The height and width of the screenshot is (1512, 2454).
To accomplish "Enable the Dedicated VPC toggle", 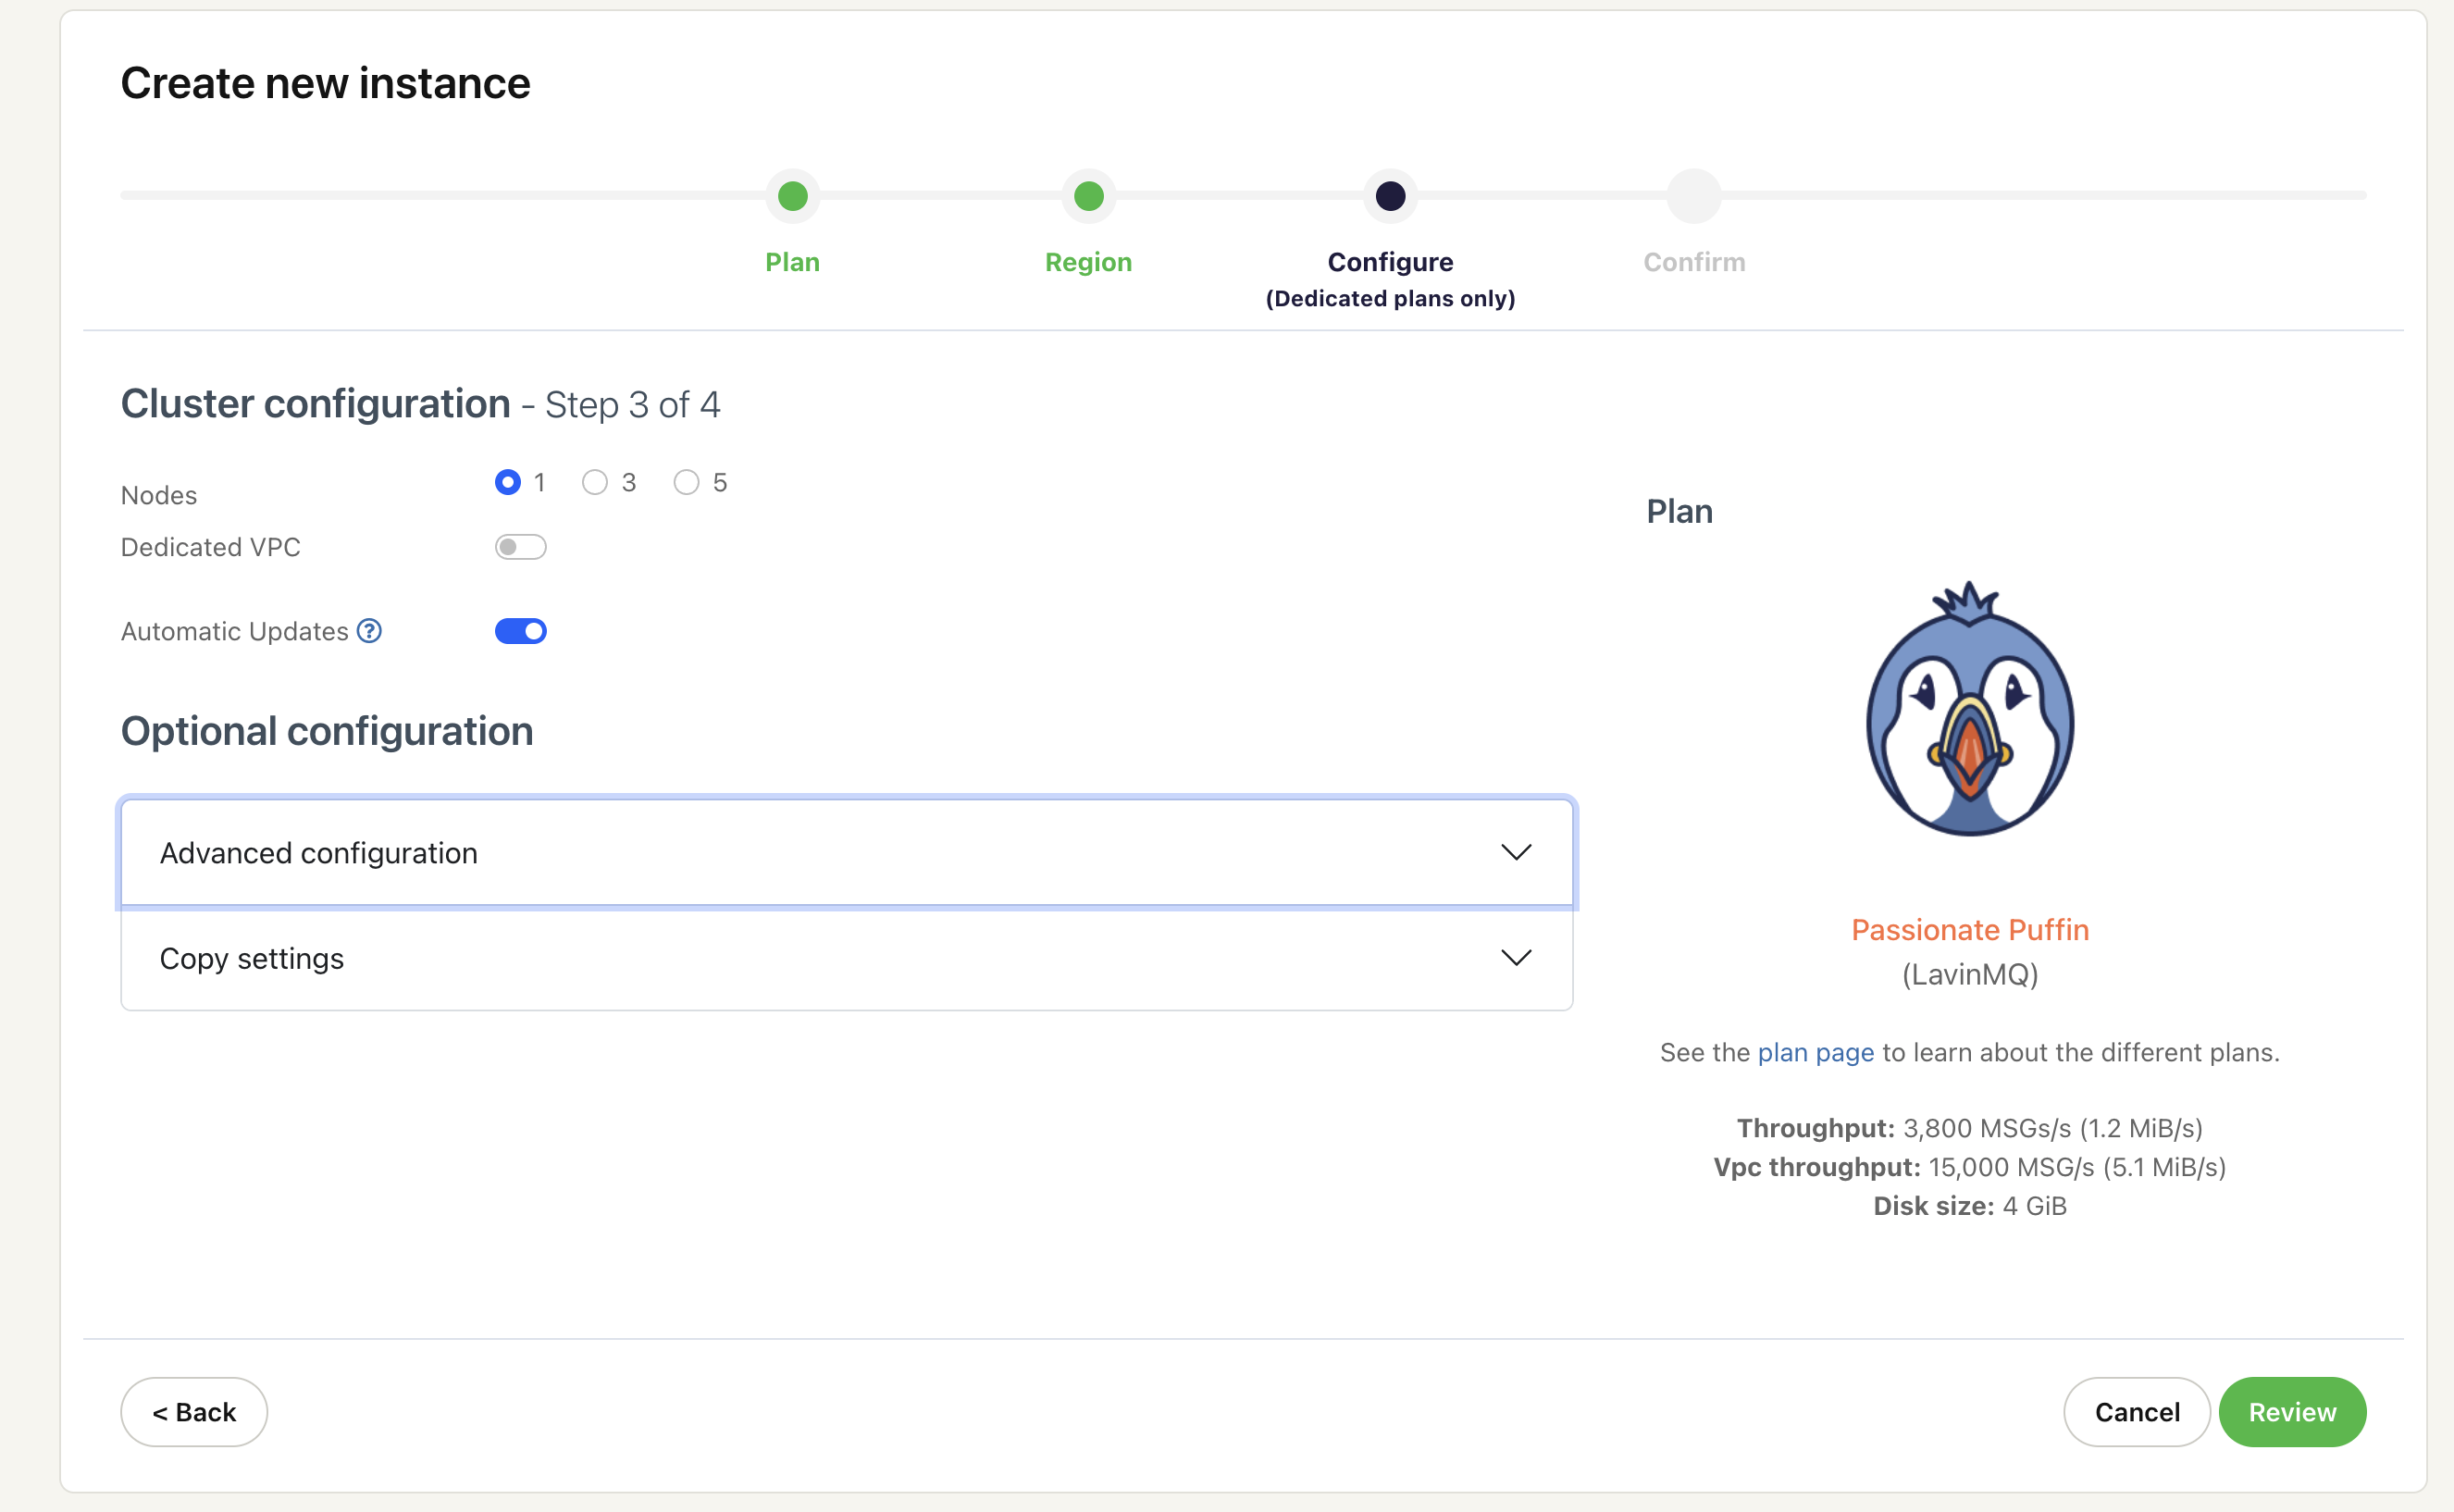I will (520, 547).
